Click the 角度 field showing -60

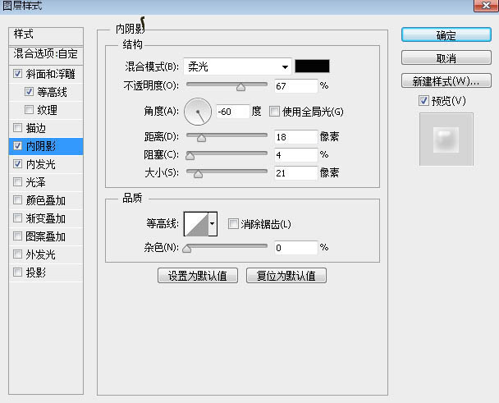pyautogui.click(x=233, y=112)
